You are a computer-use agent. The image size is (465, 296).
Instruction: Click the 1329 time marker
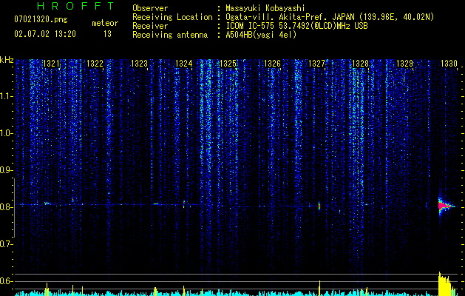coord(405,64)
